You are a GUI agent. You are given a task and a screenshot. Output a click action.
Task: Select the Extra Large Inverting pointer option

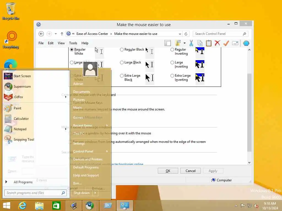click(172, 76)
